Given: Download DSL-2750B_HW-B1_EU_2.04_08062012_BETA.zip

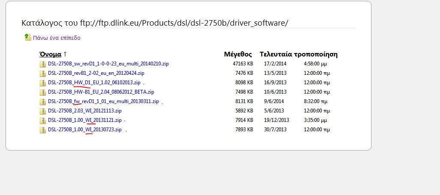Looking at the screenshot, I should click(101, 92).
